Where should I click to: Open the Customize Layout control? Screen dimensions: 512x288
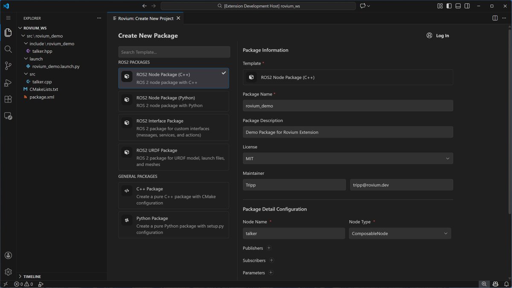pos(440,6)
